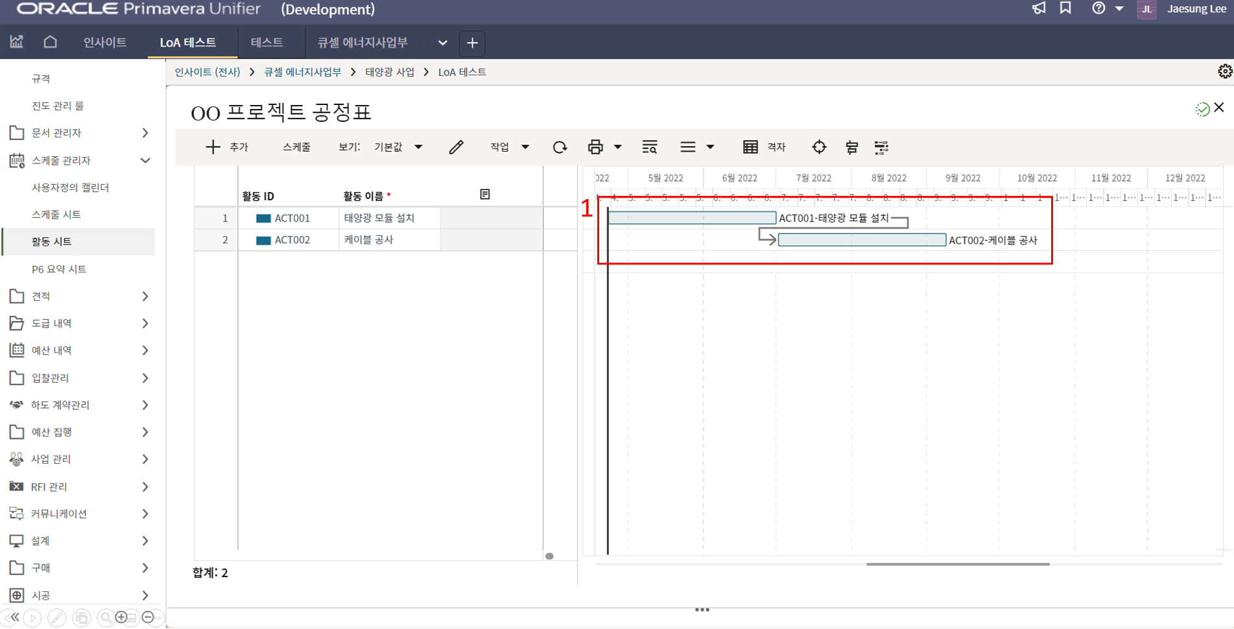Click the Gantt chart horizontal scrollbar
This screenshot has width=1234, height=629.
957,564
